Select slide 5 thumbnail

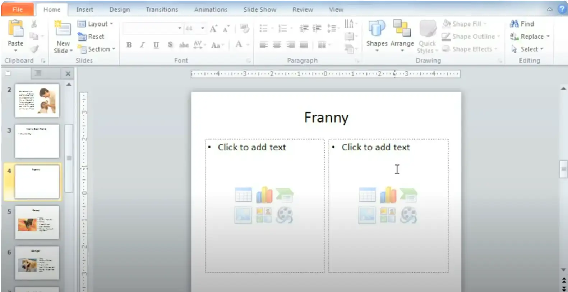coord(37,222)
